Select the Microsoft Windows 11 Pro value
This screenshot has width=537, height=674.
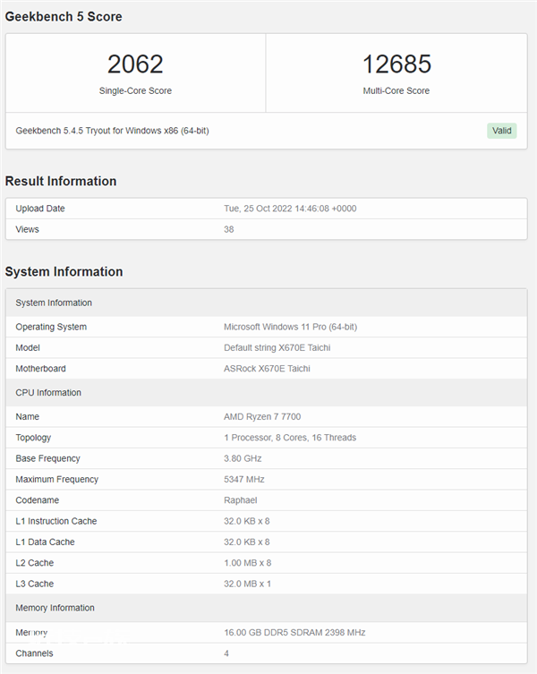(x=290, y=327)
